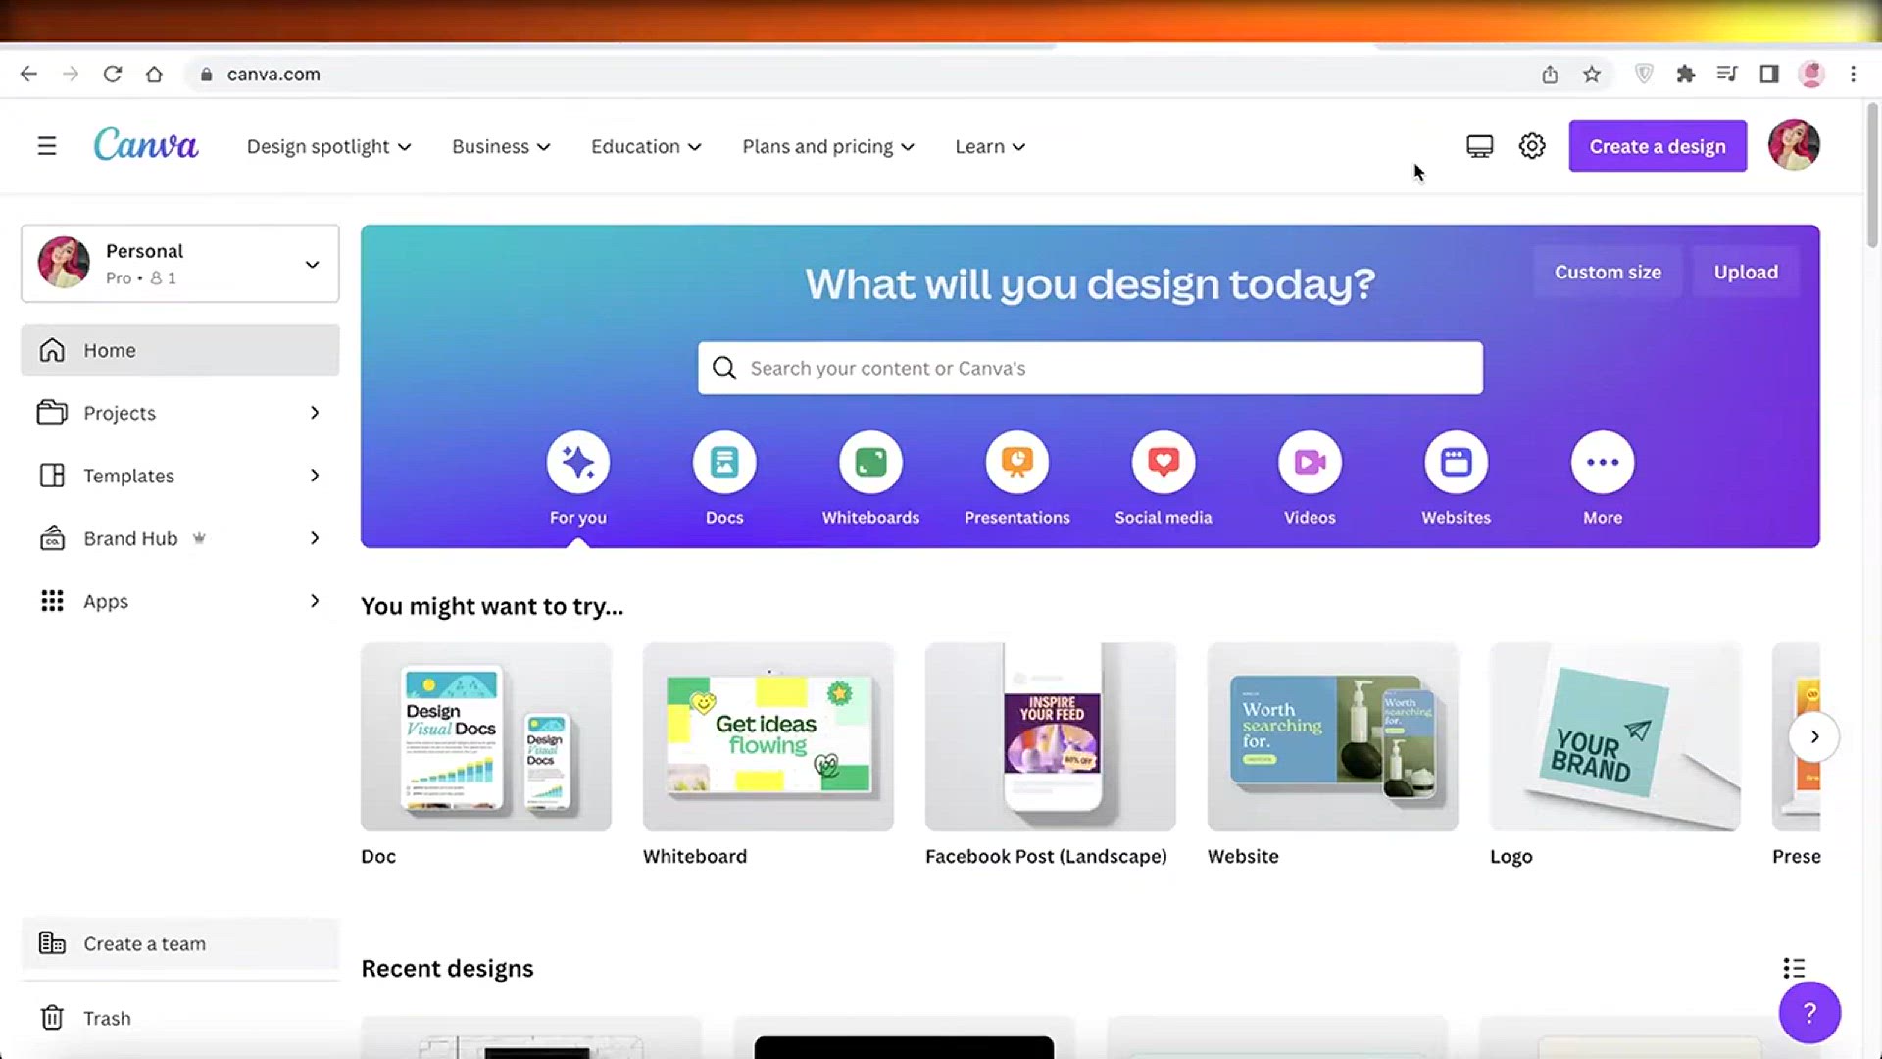Screen dimensions: 1882x1059
Task: Select the Whiteboards category icon
Action: (x=870, y=462)
